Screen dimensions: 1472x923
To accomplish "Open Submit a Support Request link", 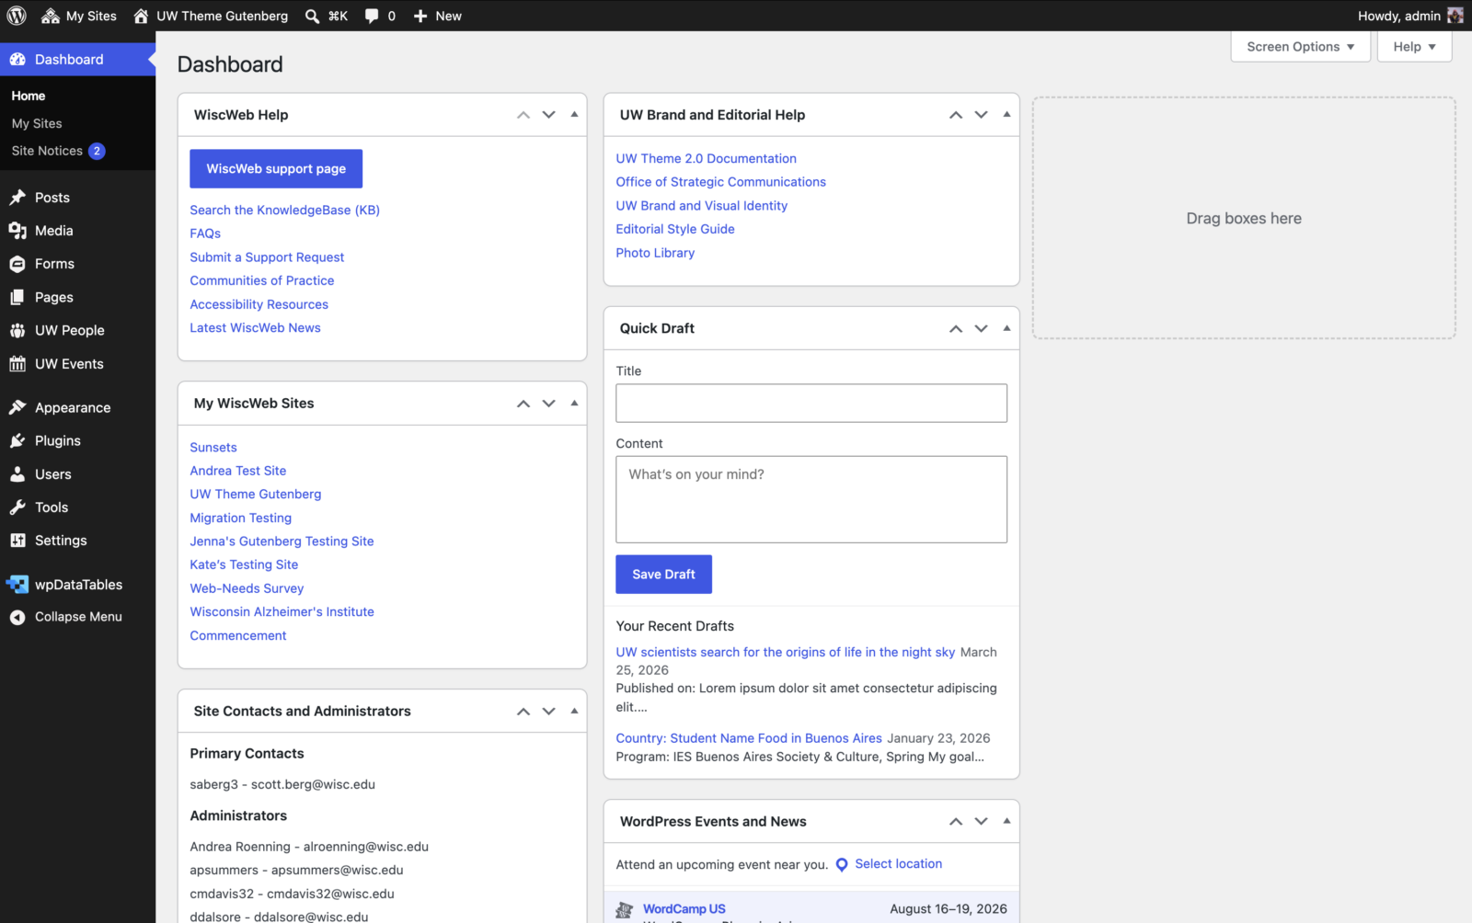I will [x=267, y=257].
